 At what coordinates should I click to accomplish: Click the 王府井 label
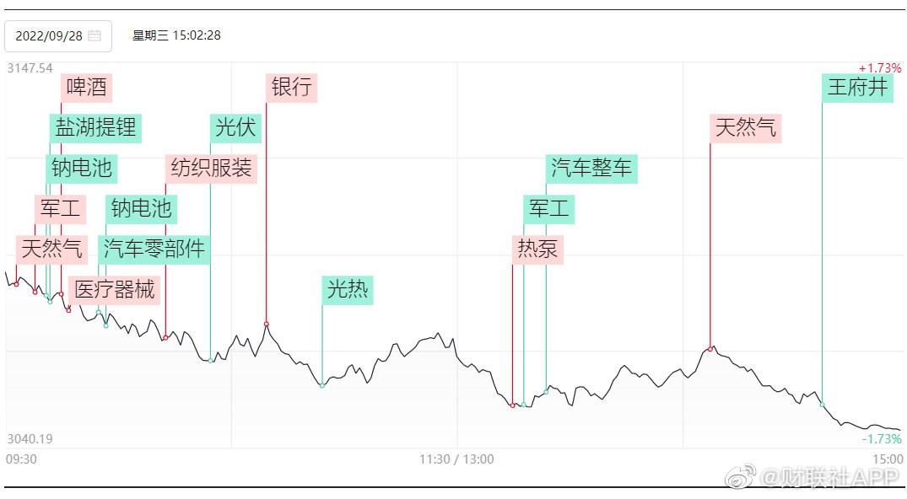(858, 88)
